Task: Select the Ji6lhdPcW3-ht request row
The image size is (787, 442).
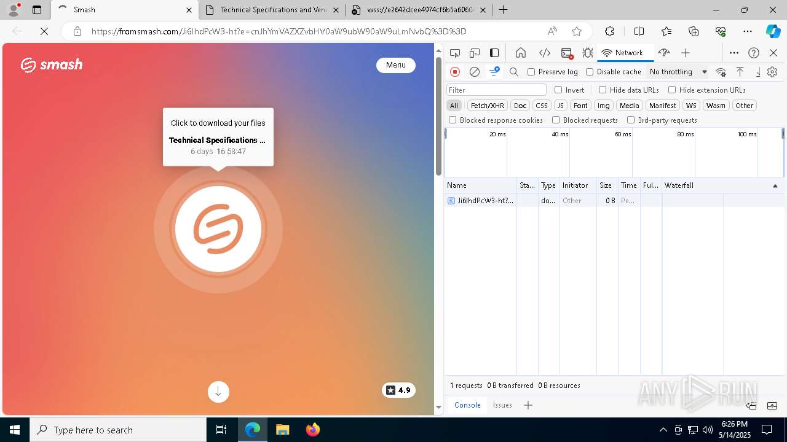Action: point(614,201)
